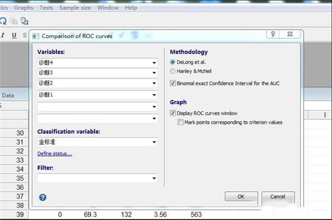
Task: Select spreadsheet row header 34
Action: [x=14, y=169]
